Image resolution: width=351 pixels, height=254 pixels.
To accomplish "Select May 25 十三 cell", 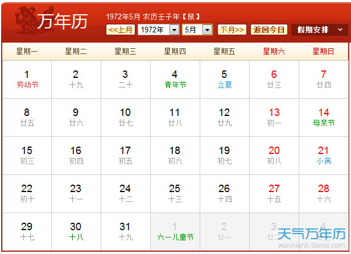I will coord(175,194).
